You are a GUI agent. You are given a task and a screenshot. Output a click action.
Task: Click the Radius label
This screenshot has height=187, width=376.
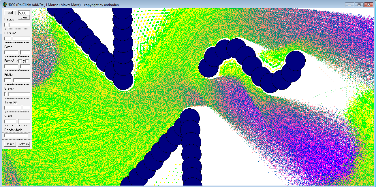pyautogui.click(x=9, y=19)
